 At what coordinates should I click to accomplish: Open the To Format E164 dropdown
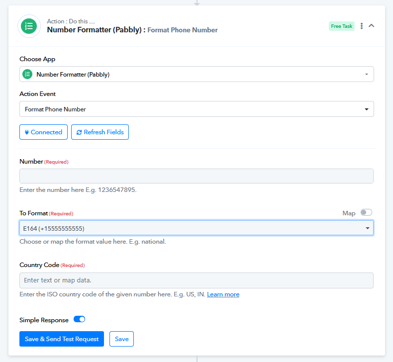(196, 228)
